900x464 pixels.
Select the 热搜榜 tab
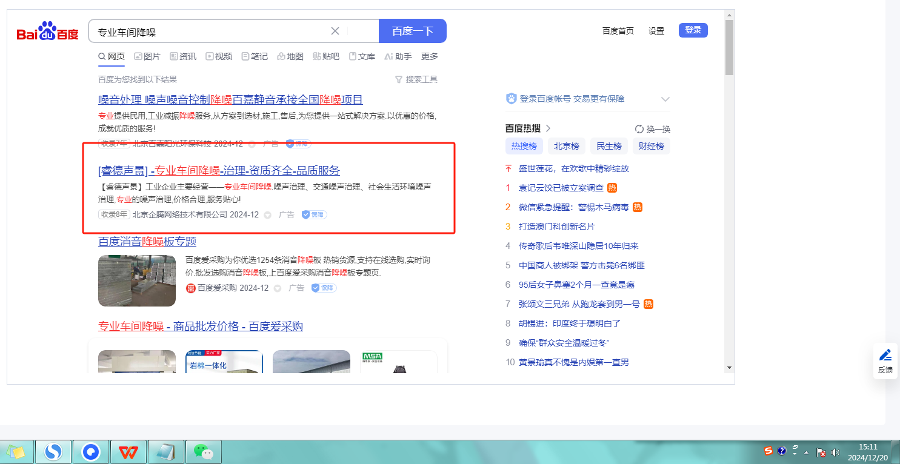[x=524, y=146]
